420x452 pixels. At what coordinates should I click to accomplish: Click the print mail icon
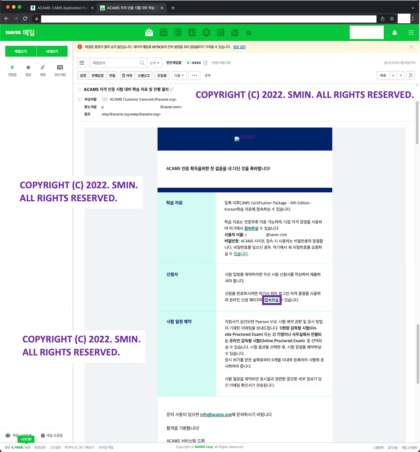(x=410, y=76)
